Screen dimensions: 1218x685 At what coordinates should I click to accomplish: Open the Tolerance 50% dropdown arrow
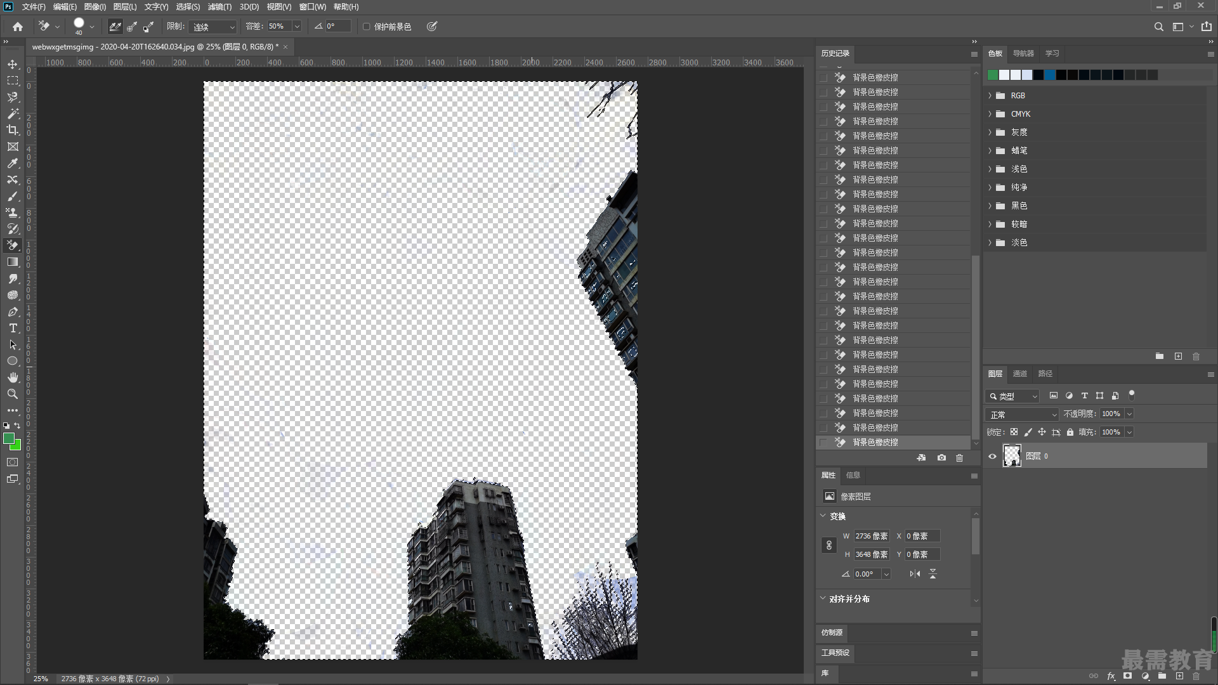tap(296, 27)
